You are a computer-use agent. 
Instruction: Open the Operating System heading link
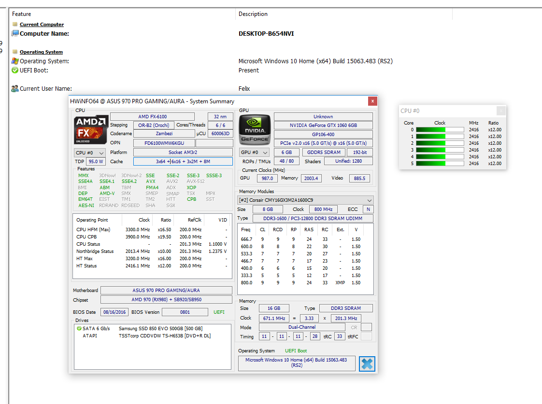coord(41,52)
